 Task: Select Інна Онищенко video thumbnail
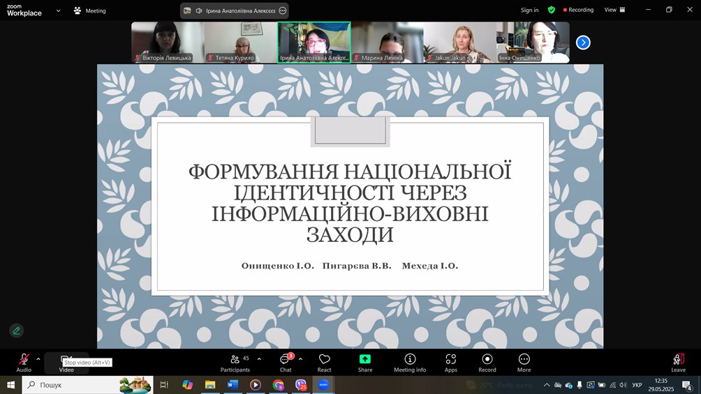533,43
